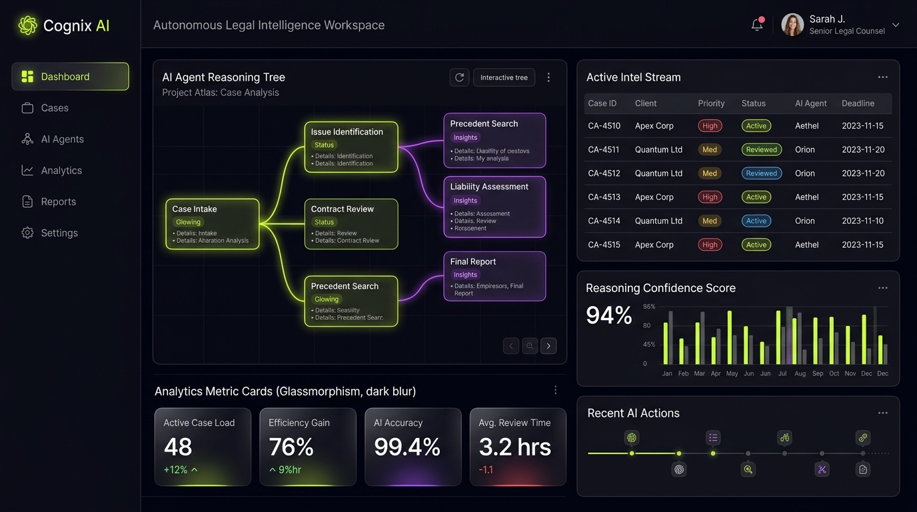Click the tree zoom magnifier icon
Screen dimensions: 917x512
click(x=530, y=346)
